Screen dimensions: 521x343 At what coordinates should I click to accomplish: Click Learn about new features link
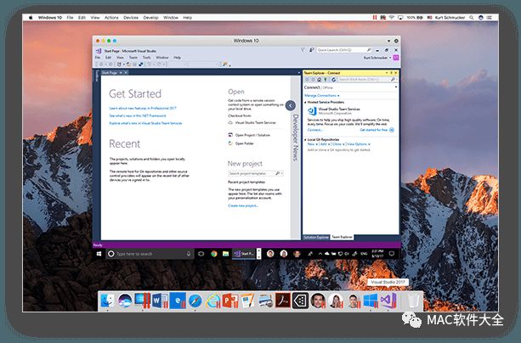pyautogui.click(x=143, y=108)
